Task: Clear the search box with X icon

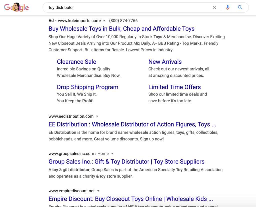Action: [214, 7]
